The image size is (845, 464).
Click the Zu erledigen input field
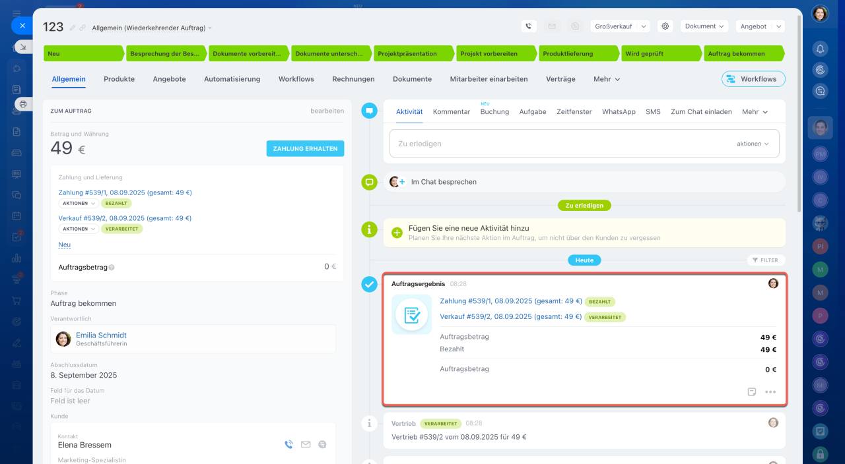pyautogui.click(x=561, y=144)
